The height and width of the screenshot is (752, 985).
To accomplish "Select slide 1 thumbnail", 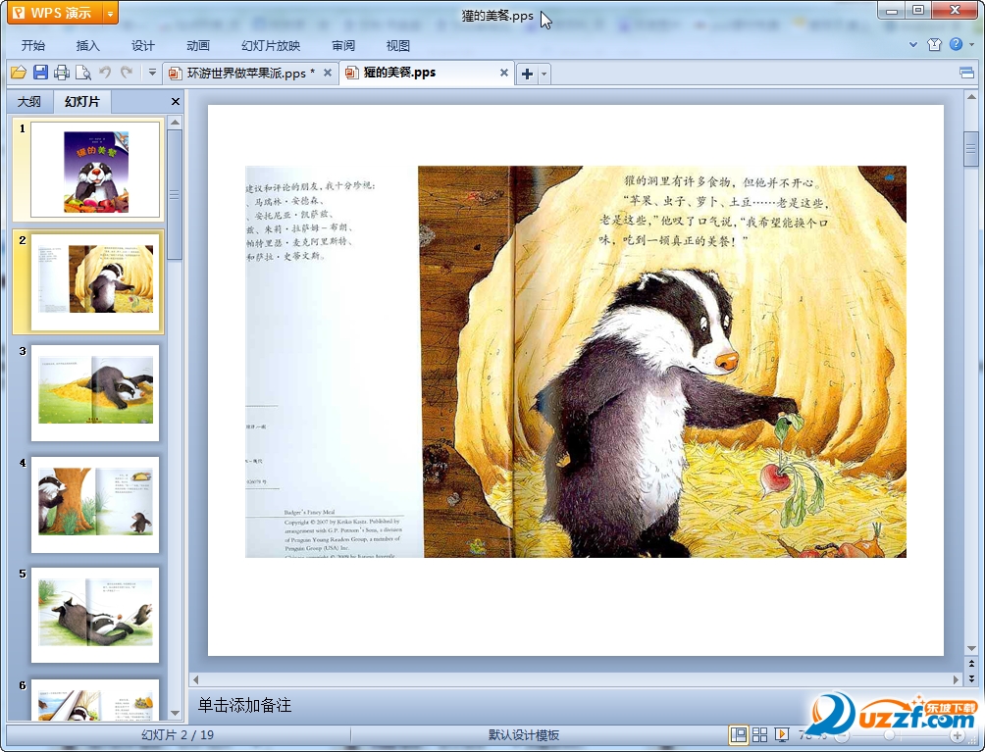I will tap(95, 170).
